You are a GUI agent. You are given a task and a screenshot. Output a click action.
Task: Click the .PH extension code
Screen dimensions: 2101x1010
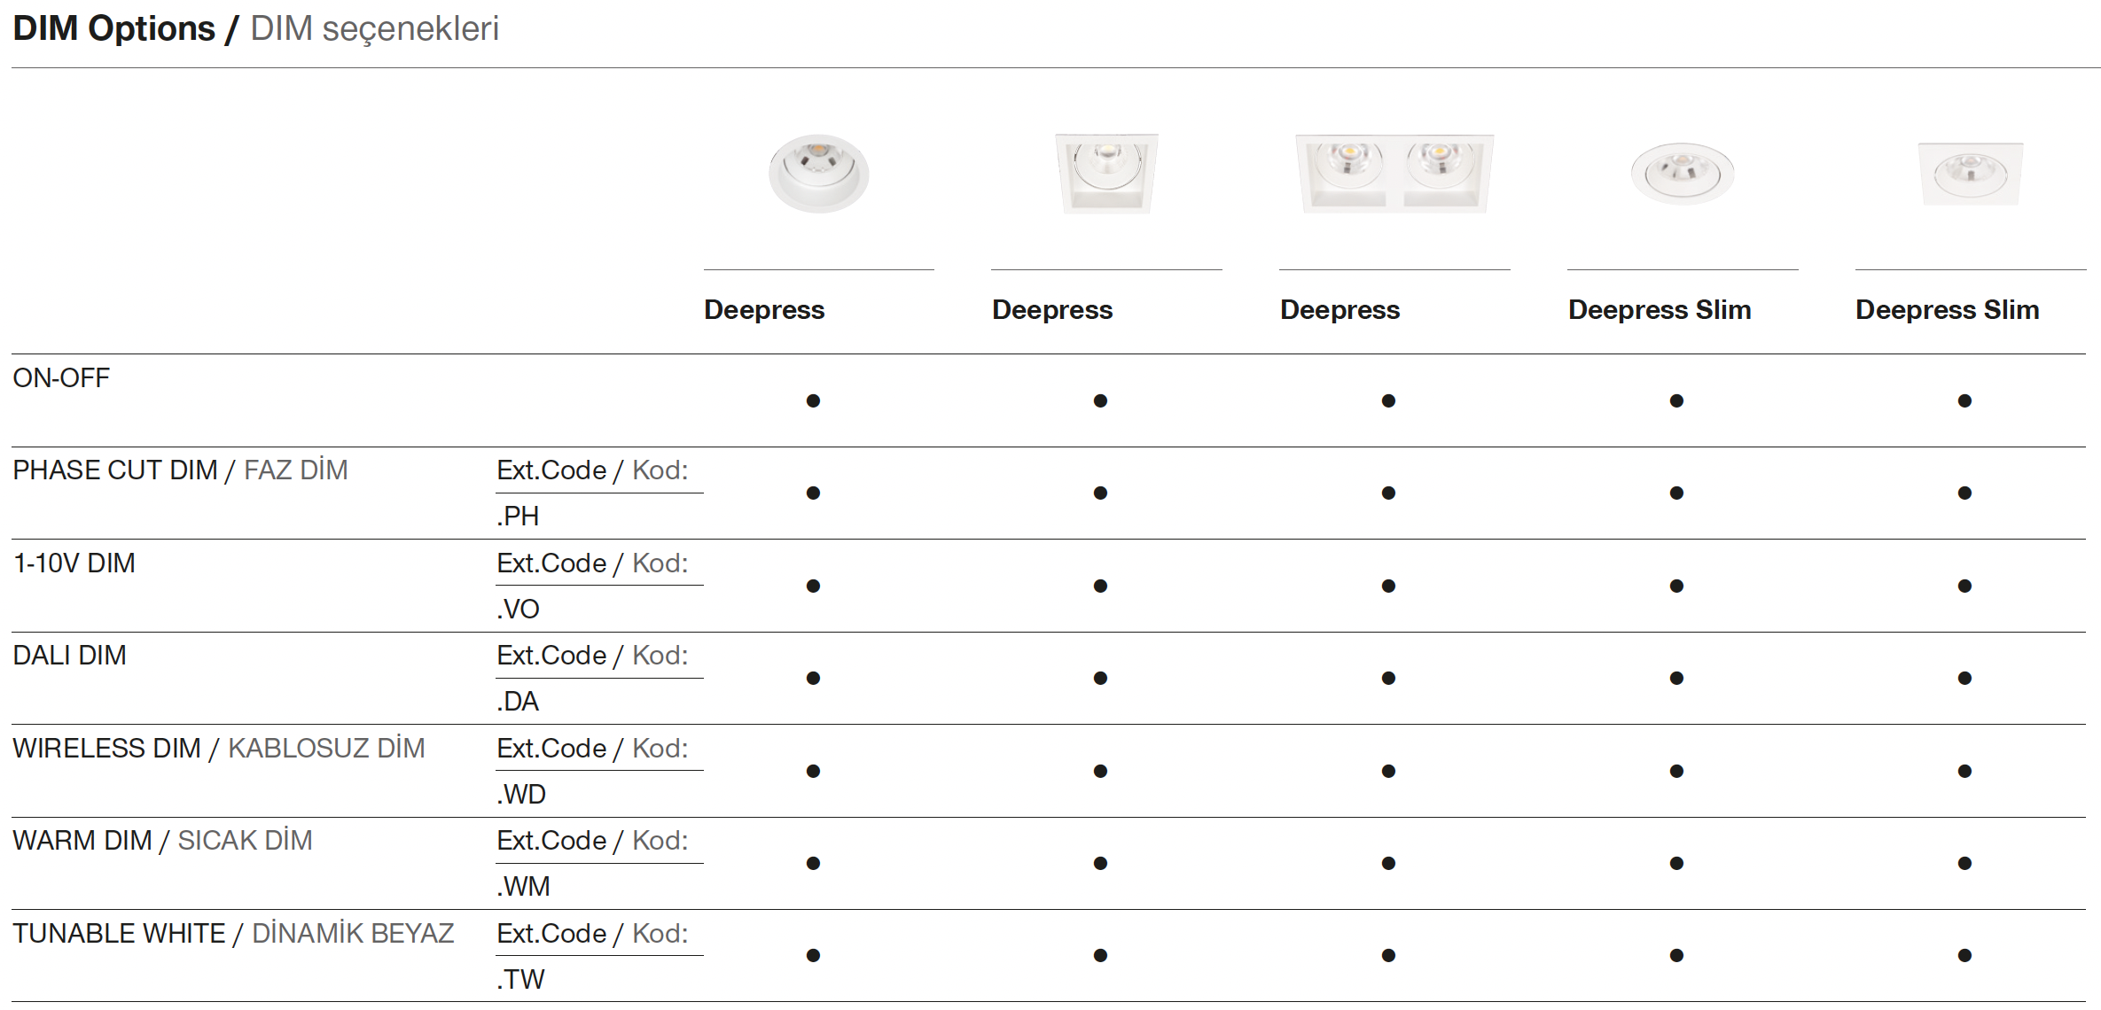518,517
